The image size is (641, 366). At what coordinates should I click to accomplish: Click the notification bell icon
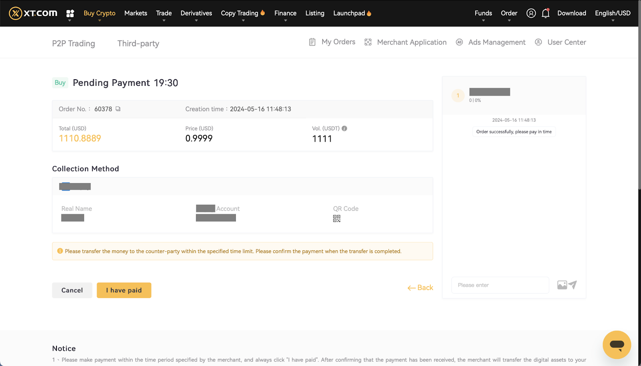point(545,13)
